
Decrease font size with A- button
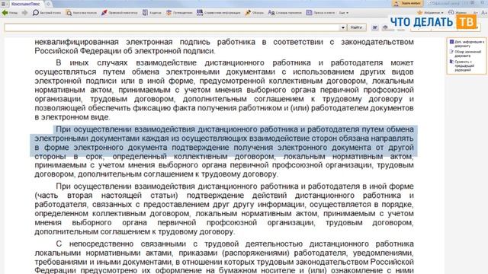pos(475,13)
